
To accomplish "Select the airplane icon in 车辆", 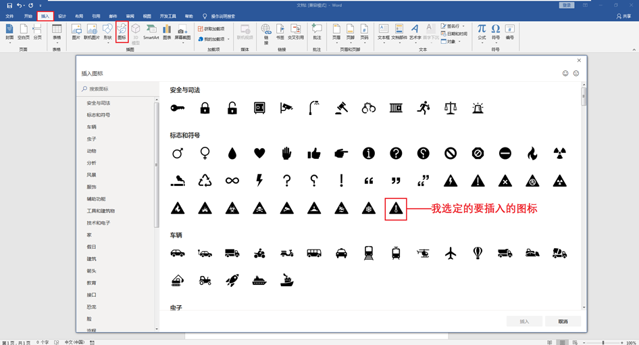I will click(x=451, y=253).
